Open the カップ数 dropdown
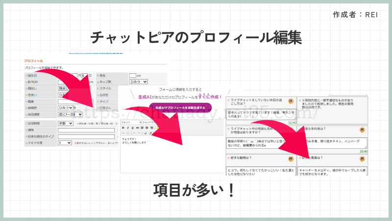The image size is (392, 221). click(x=138, y=82)
